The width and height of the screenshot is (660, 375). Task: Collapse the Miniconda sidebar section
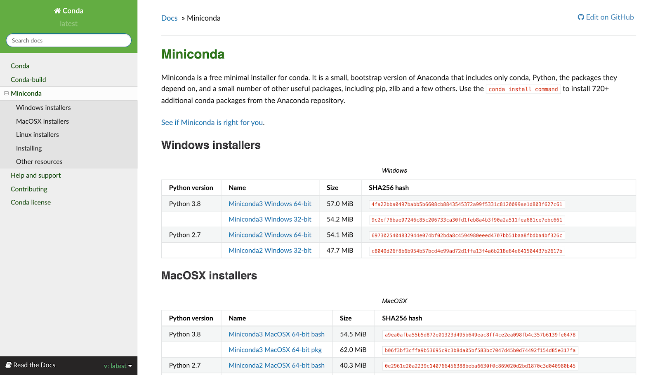pyautogui.click(x=7, y=93)
